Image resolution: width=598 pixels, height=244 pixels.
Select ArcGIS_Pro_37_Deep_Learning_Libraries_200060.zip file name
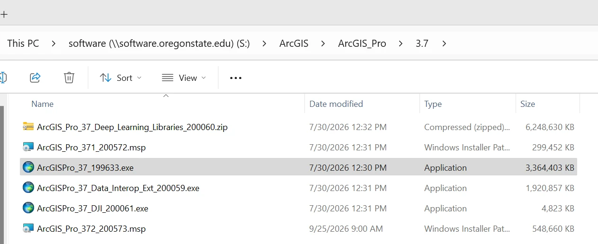coord(132,127)
